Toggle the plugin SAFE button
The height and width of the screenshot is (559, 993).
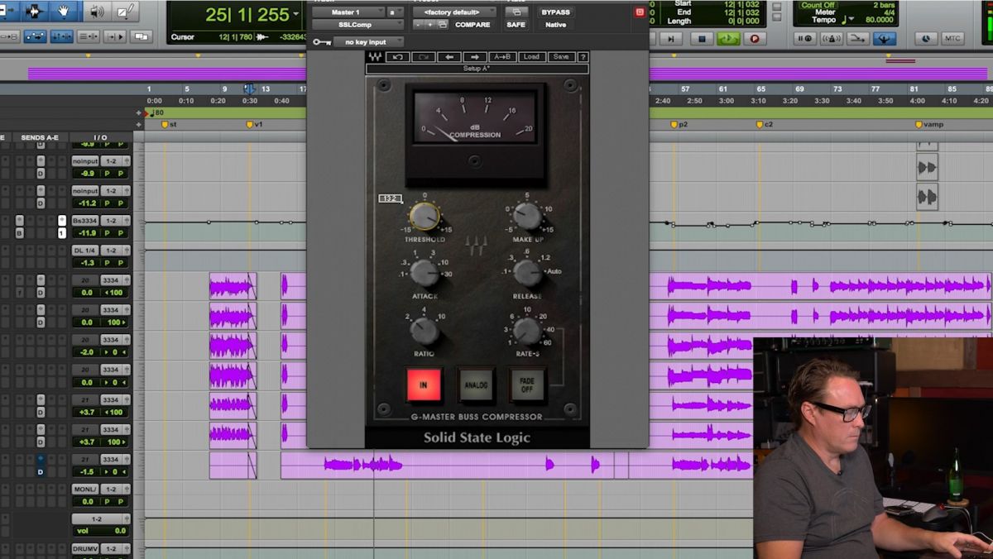pos(516,25)
